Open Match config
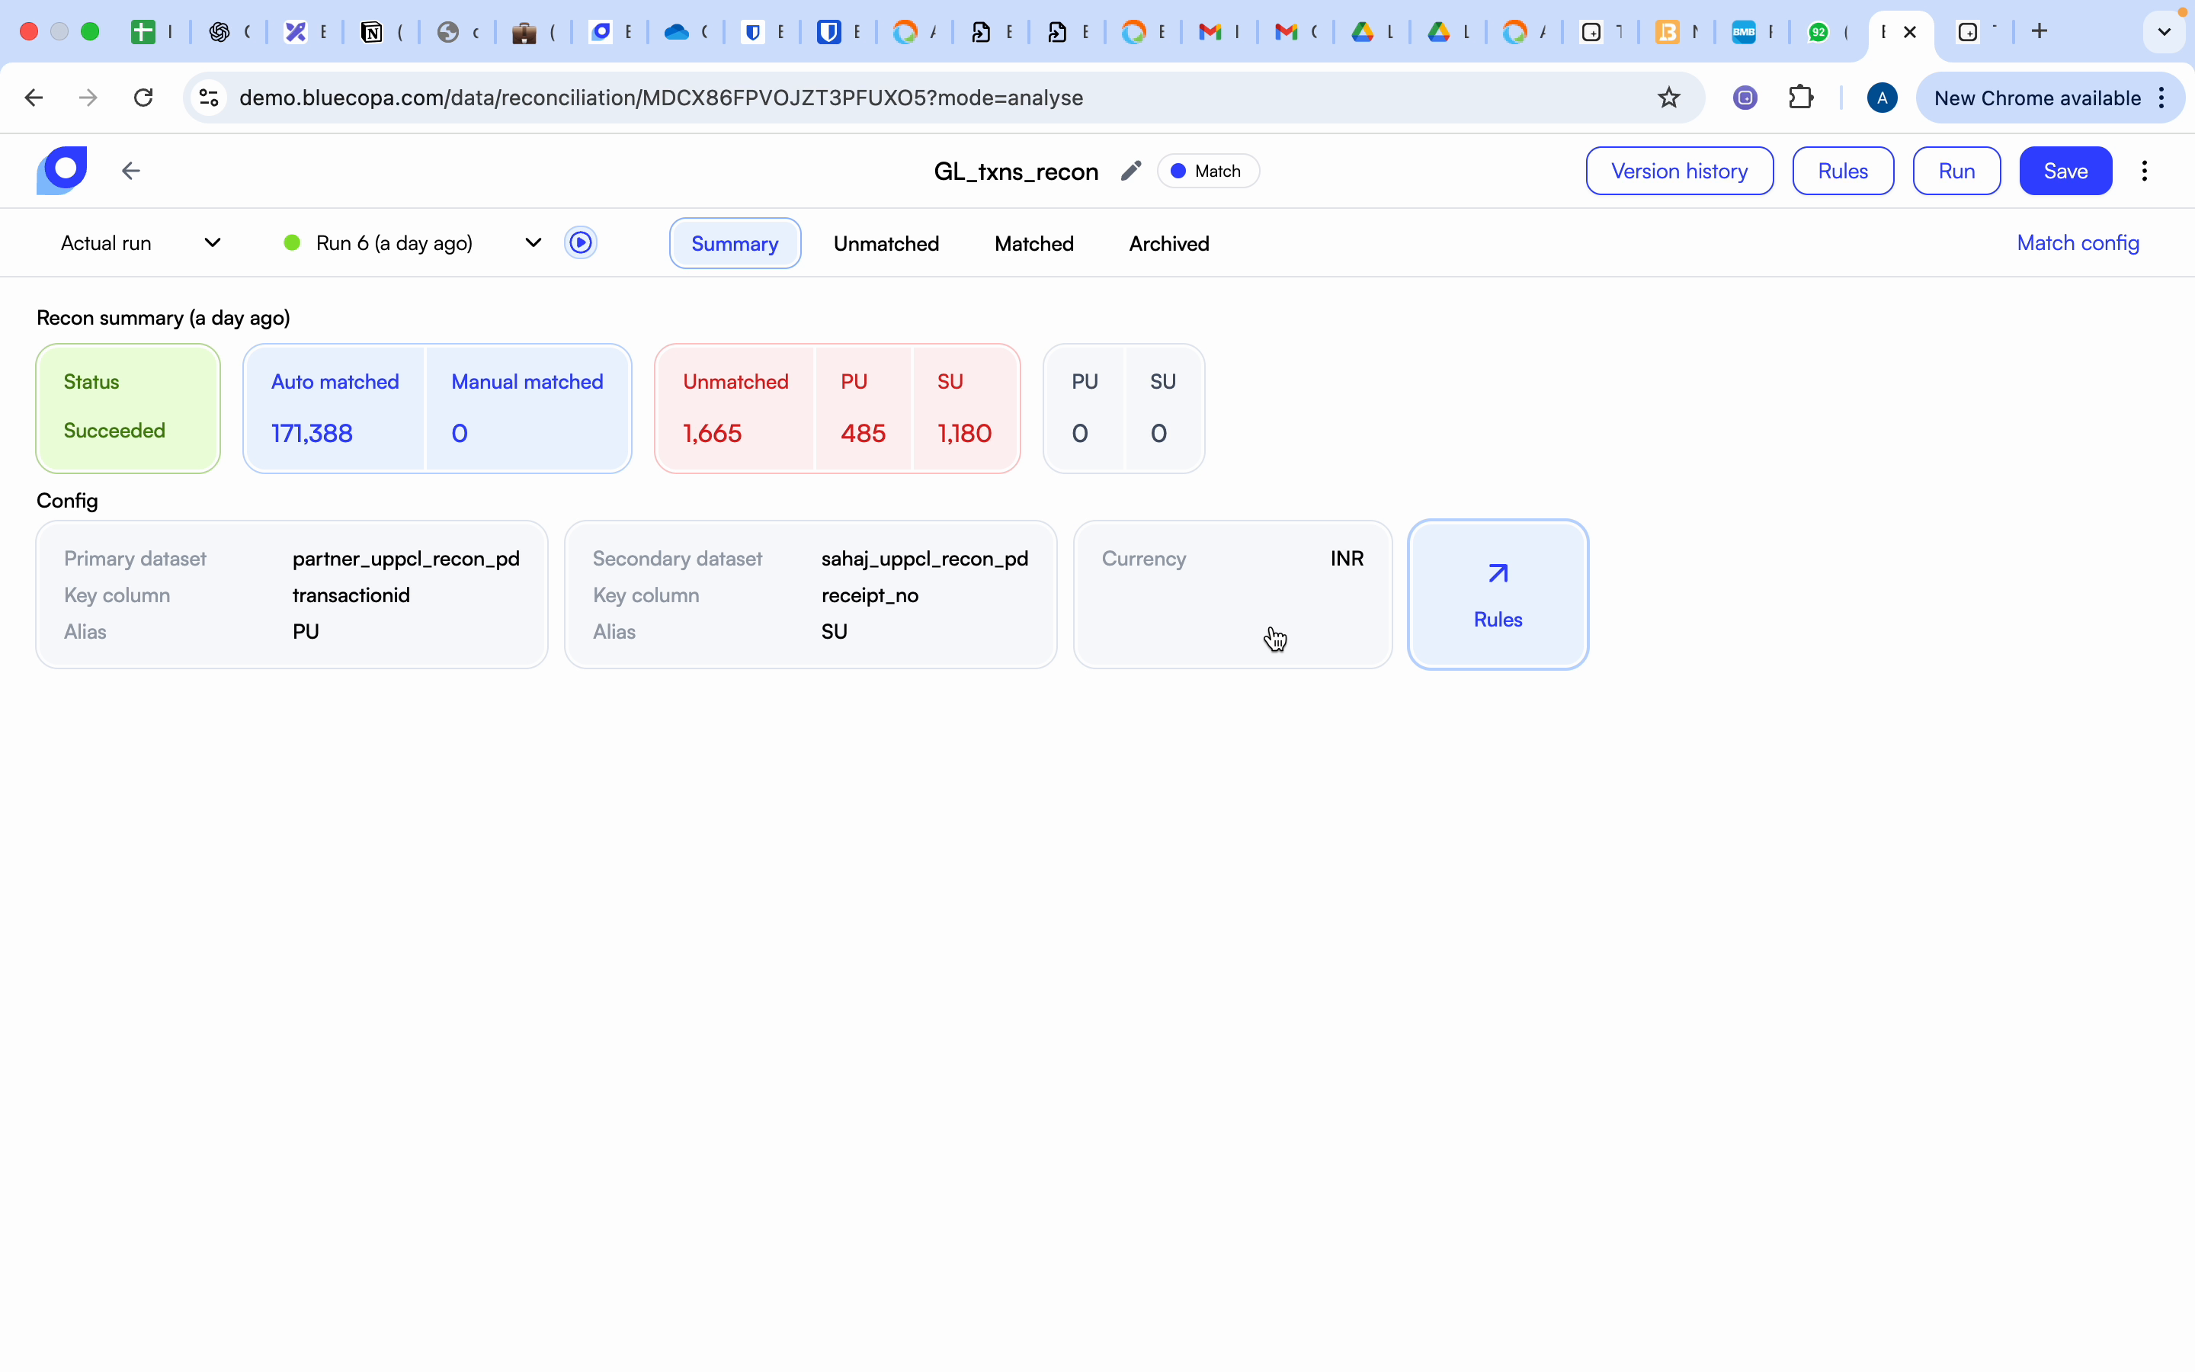The image size is (2195, 1372). (x=2077, y=242)
